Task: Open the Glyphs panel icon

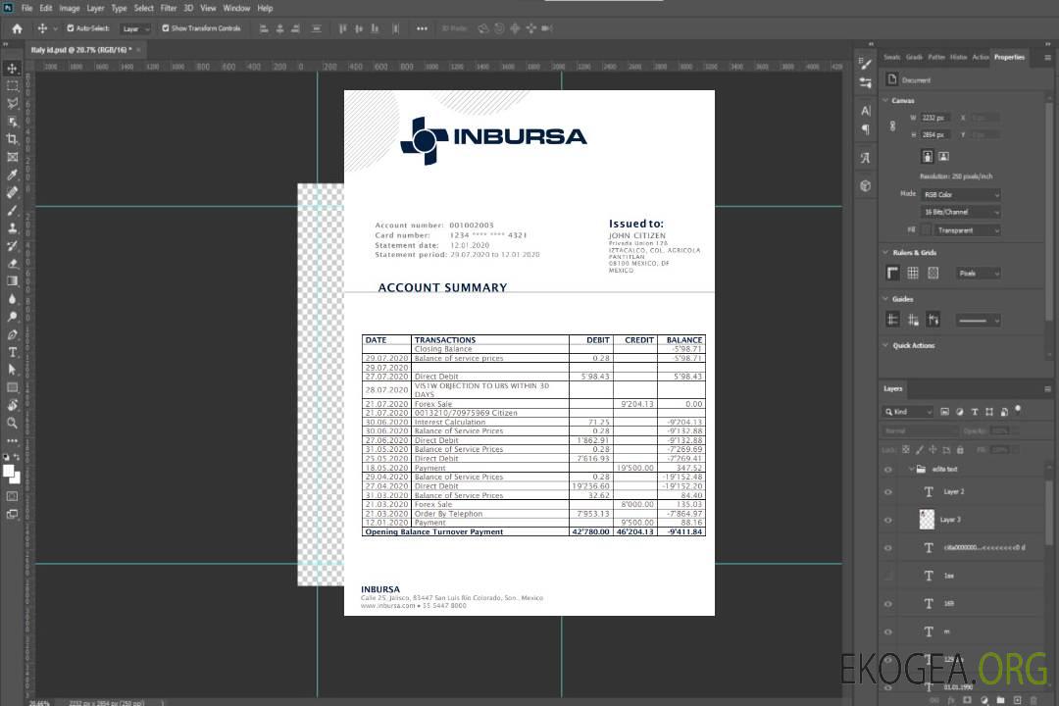Action: (865, 158)
